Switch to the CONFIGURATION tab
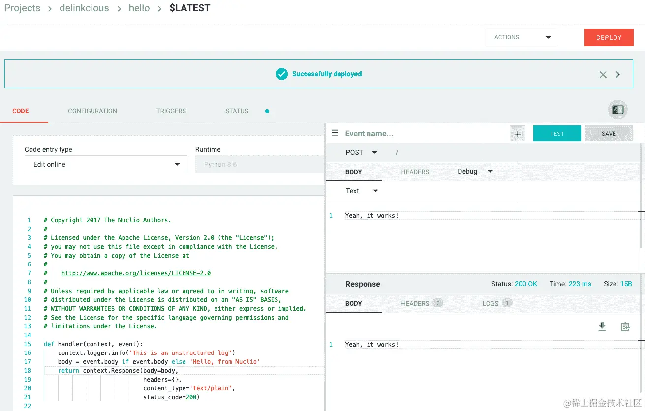The image size is (645, 411). (x=92, y=111)
